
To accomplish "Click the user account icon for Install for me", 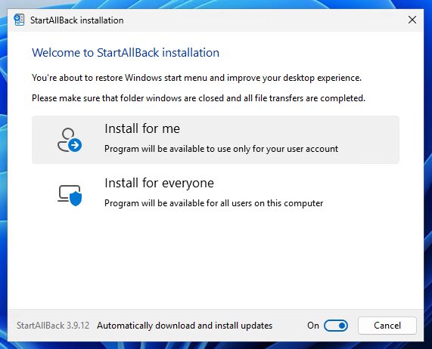I will [x=70, y=140].
